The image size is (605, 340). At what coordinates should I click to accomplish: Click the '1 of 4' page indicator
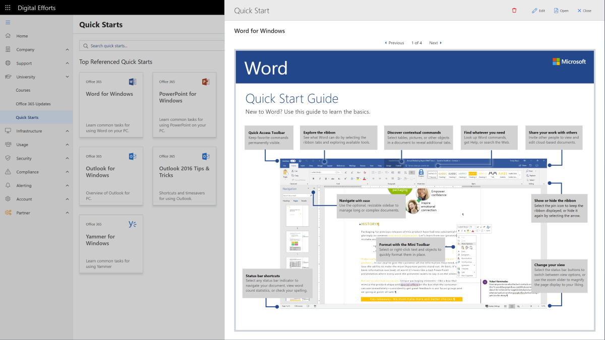[417, 43]
